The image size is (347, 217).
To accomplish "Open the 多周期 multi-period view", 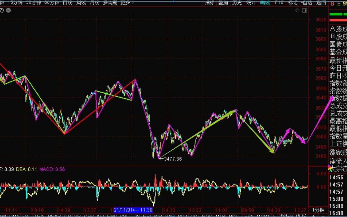I will point(110,2).
